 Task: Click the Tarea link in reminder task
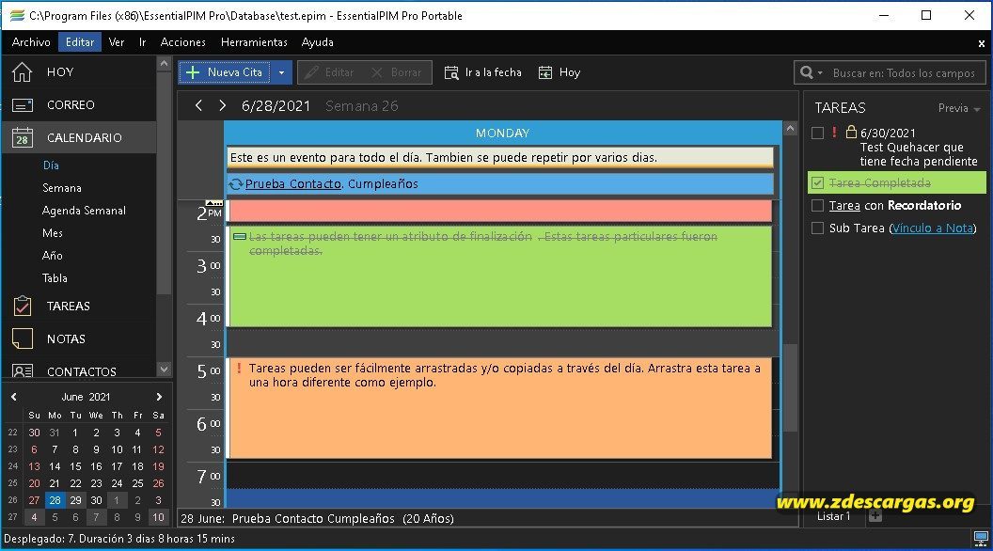point(844,206)
